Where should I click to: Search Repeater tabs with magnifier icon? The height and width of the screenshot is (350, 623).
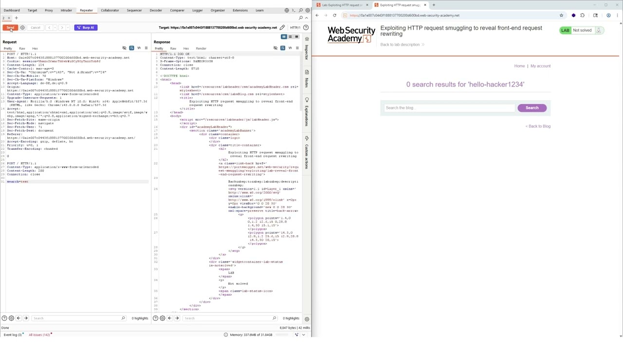click(x=301, y=18)
